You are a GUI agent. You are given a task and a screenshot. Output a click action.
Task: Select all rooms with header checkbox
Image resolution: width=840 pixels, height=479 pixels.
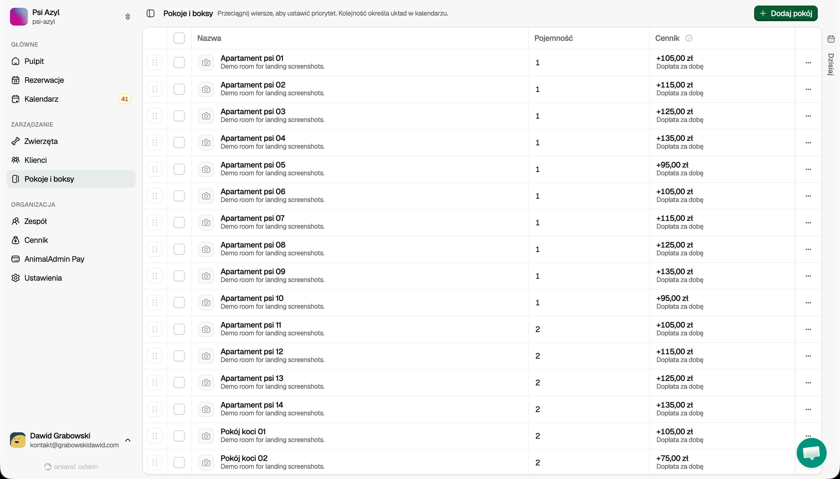(179, 38)
